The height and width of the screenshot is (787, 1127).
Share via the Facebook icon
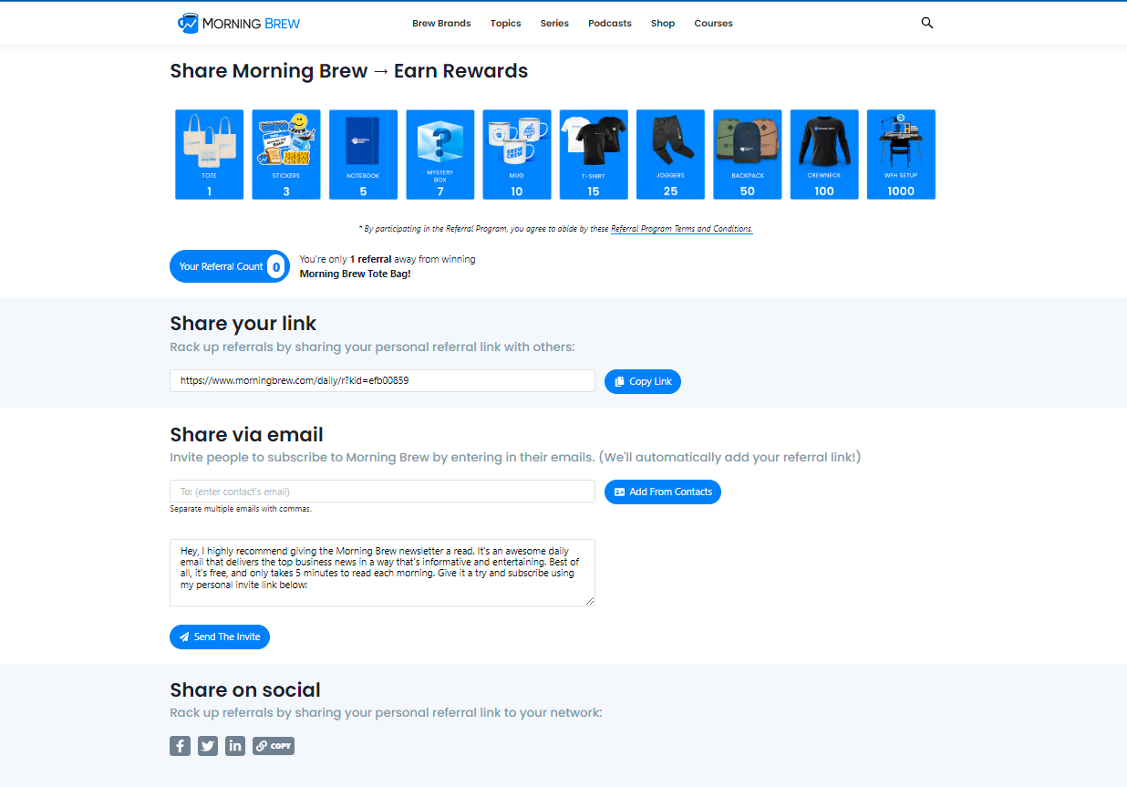click(181, 746)
